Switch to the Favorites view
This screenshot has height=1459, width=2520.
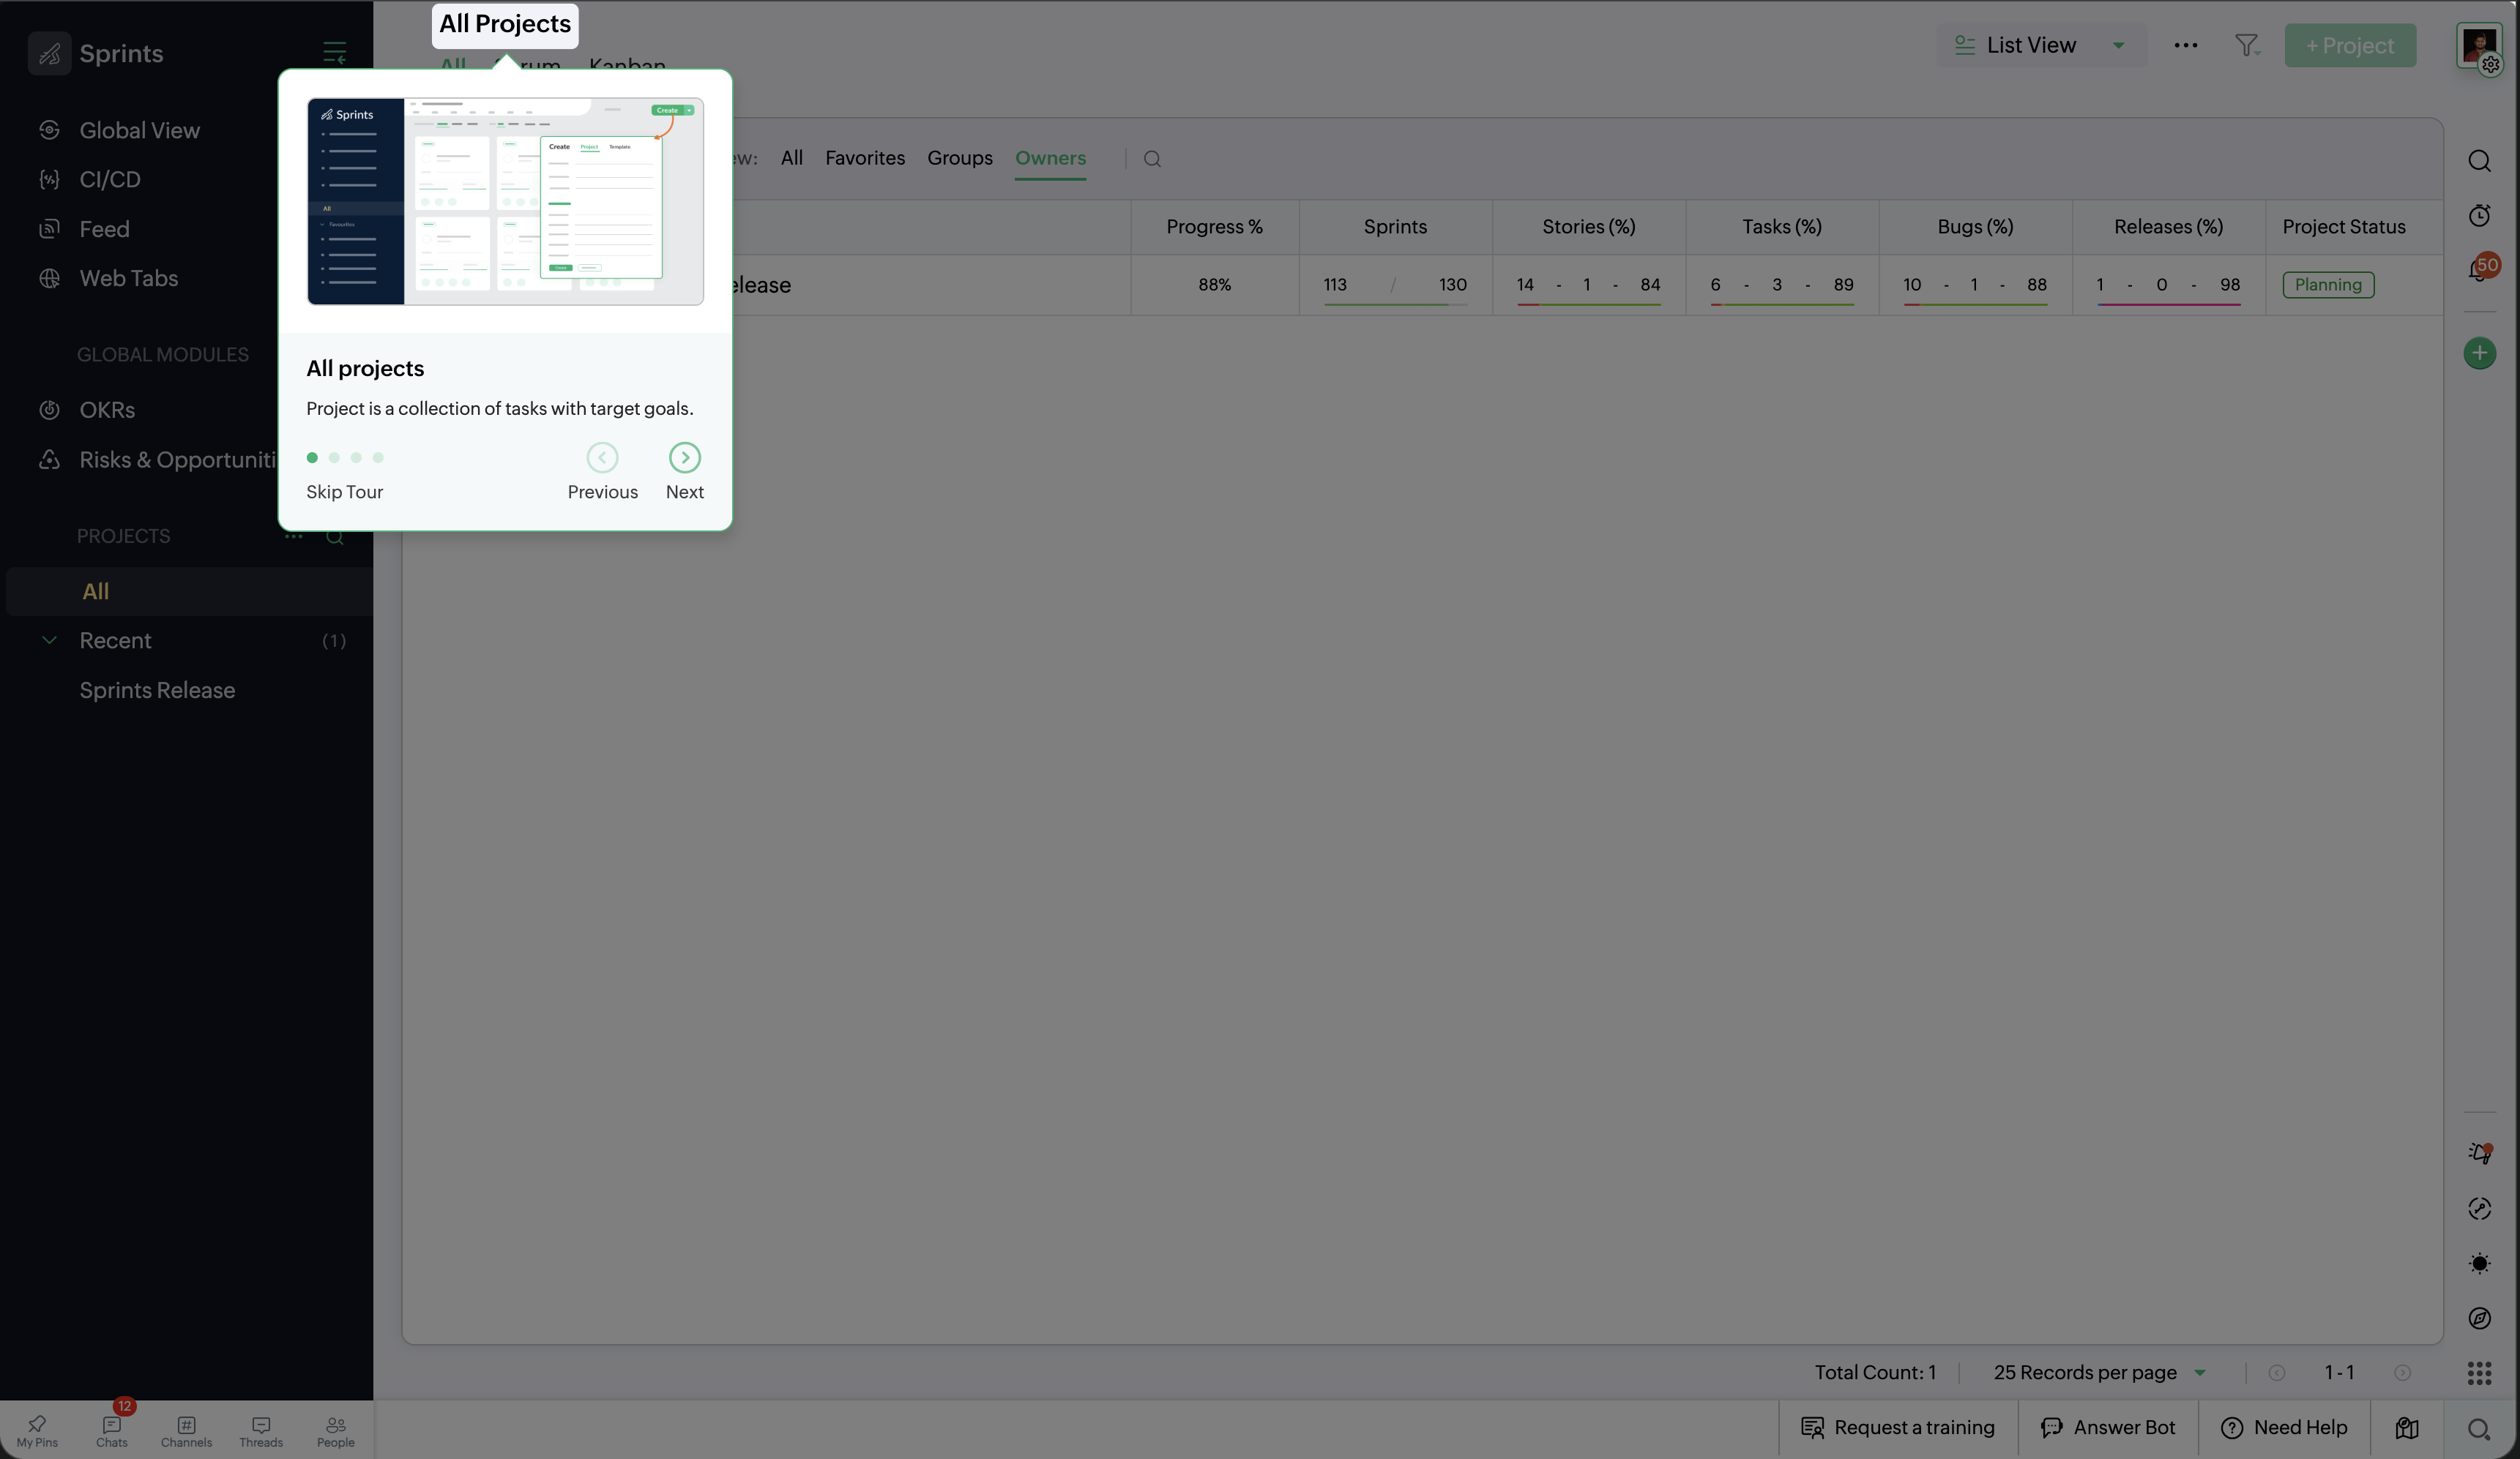[864, 158]
